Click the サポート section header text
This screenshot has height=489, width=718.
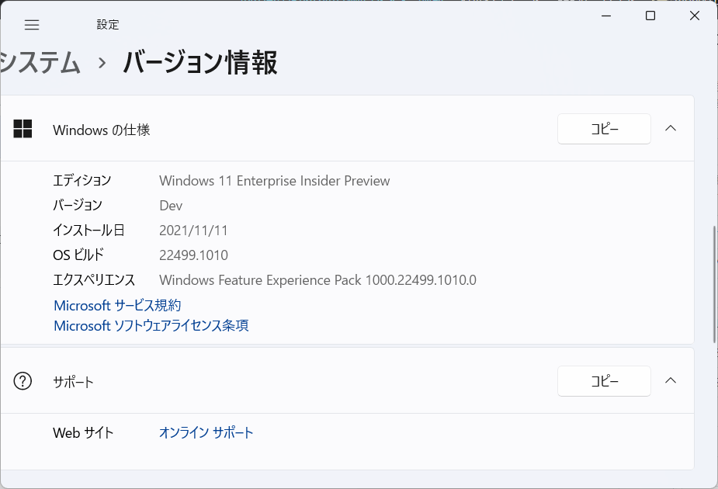(x=73, y=382)
